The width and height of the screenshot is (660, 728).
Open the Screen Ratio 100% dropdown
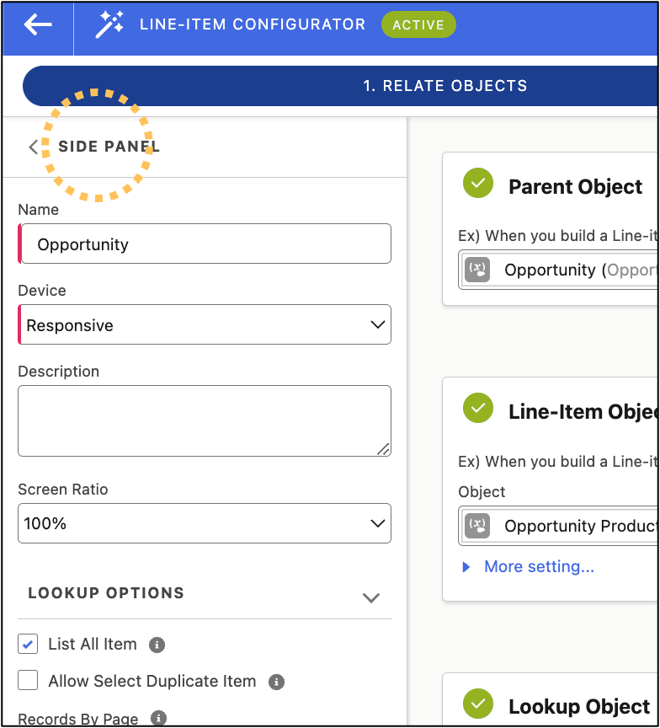coord(205,523)
